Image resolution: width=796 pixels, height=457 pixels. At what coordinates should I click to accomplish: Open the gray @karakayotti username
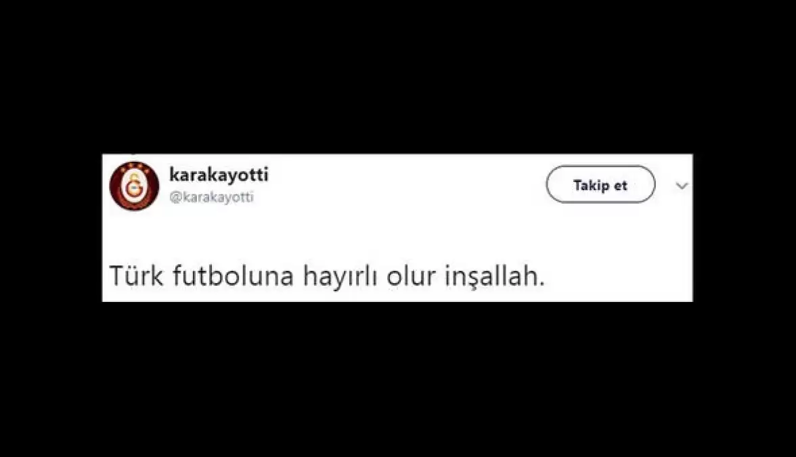[211, 197]
